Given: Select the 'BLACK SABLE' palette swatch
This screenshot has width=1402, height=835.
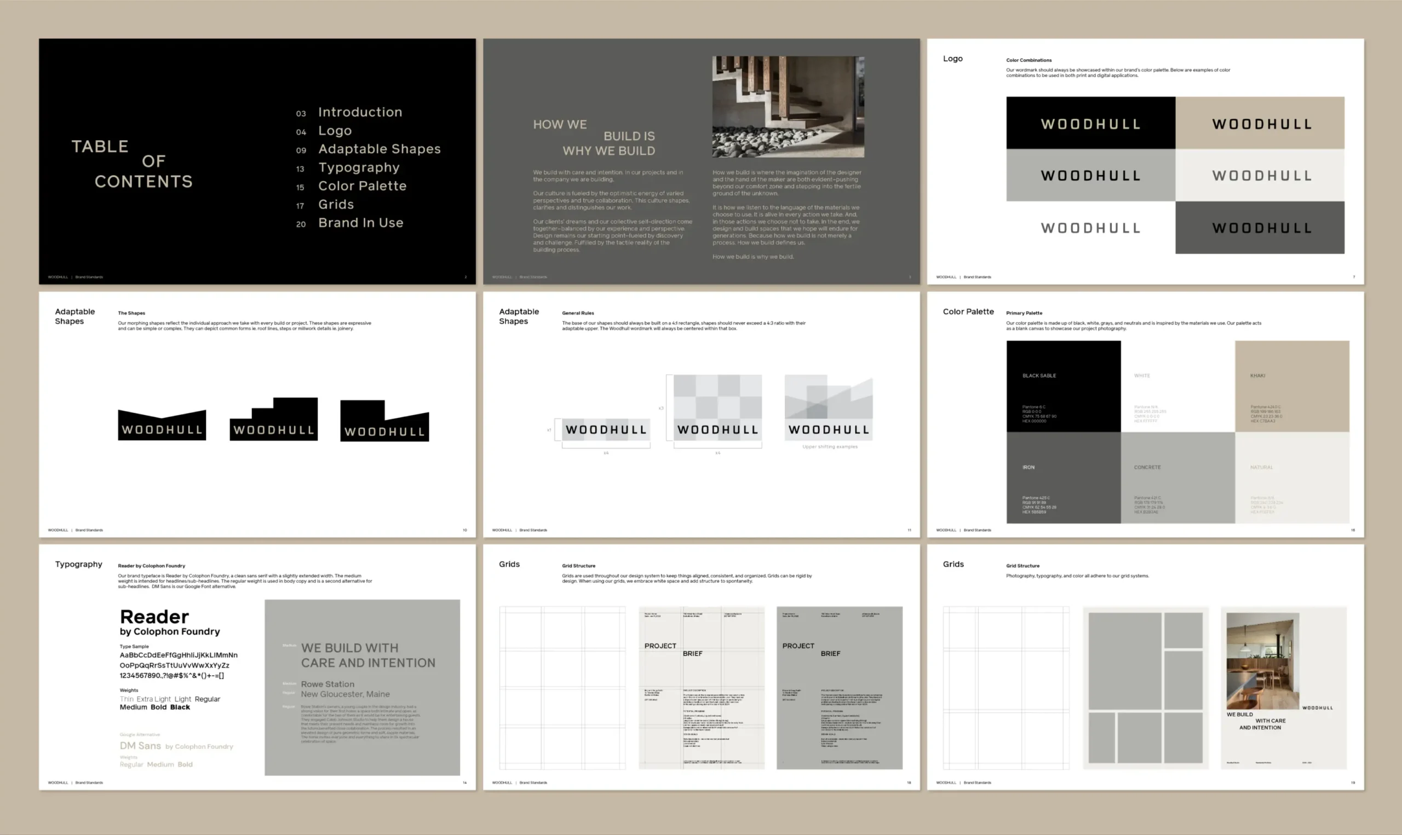Looking at the screenshot, I should [1064, 386].
